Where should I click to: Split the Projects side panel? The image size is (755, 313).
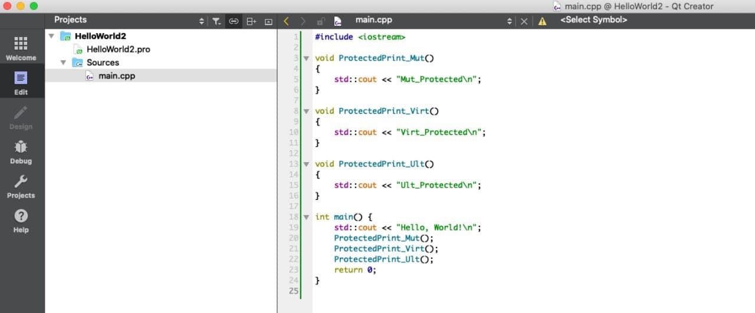click(x=251, y=21)
